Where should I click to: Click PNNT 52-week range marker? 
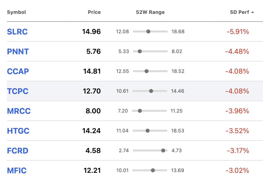140,51
